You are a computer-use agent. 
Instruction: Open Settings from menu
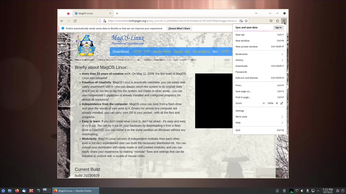click(x=259, y=111)
